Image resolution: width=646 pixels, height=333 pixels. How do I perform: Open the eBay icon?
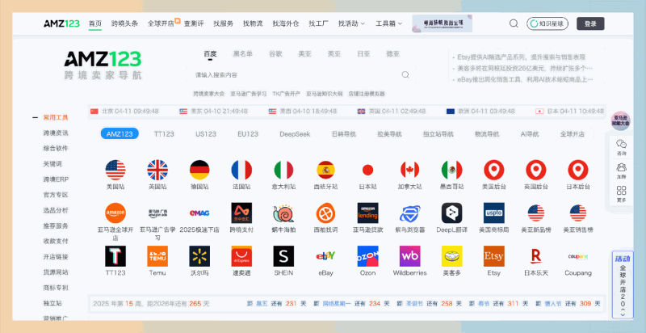325,256
